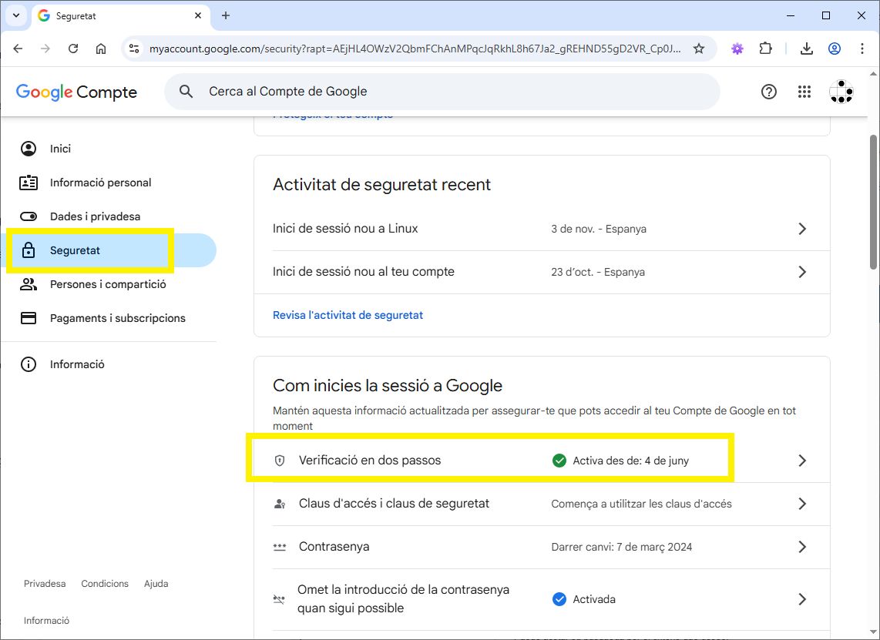The image size is (880, 640).
Task: Bookmark the page with the star icon
Action: tap(699, 48)
